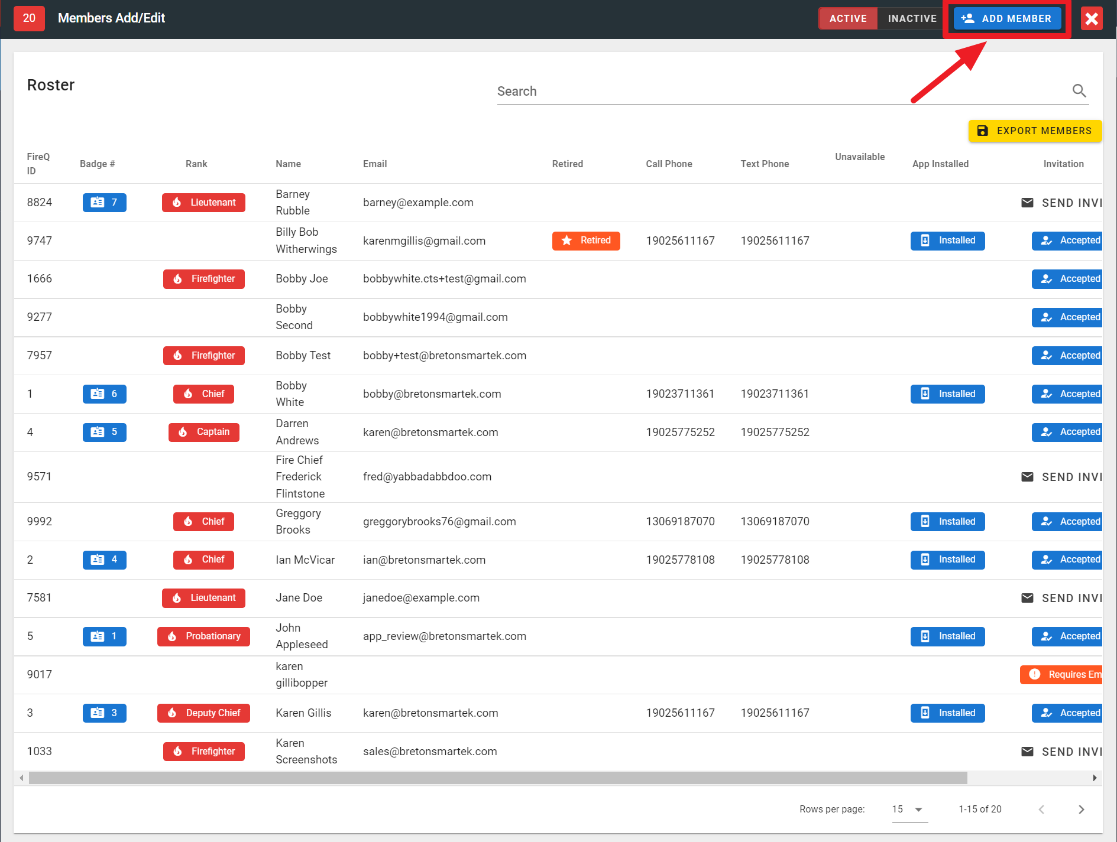Click the red close X icon
The width and height of the screenshot is (1117, 842).
1092,19
